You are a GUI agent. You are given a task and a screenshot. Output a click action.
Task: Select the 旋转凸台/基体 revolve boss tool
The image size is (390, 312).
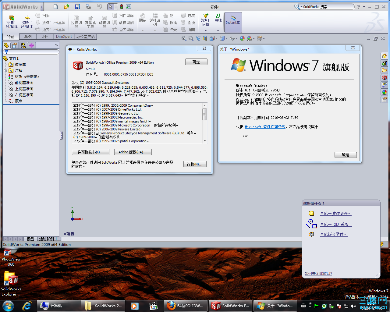coord(27,22)
